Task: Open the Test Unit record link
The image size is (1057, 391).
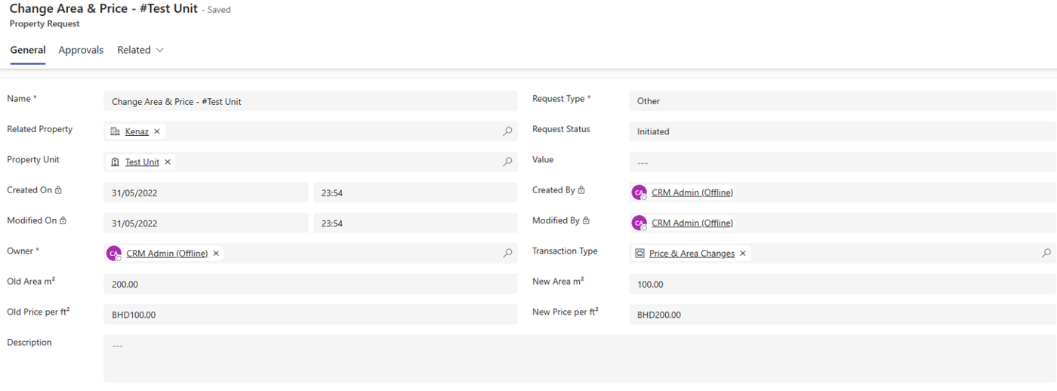Action: 142,162
